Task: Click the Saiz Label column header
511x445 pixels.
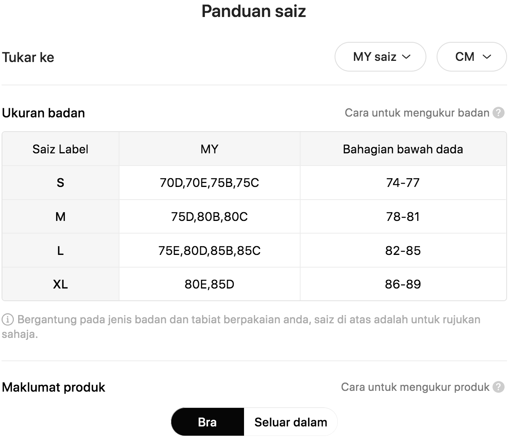Action: (x=61, y=149)
